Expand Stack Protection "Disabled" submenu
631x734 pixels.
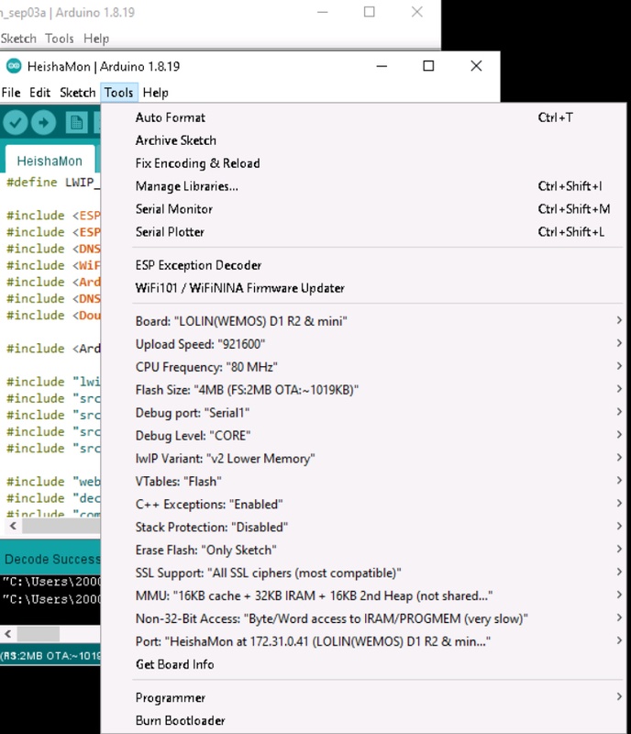click(364, 528)
